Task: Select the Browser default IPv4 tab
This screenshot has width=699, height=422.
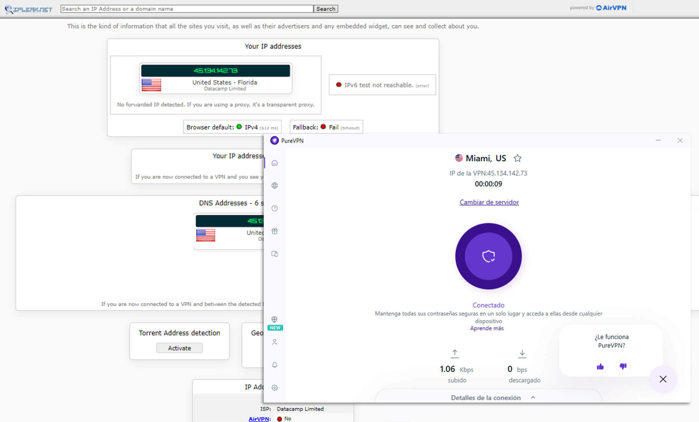Action: point(233,127)
